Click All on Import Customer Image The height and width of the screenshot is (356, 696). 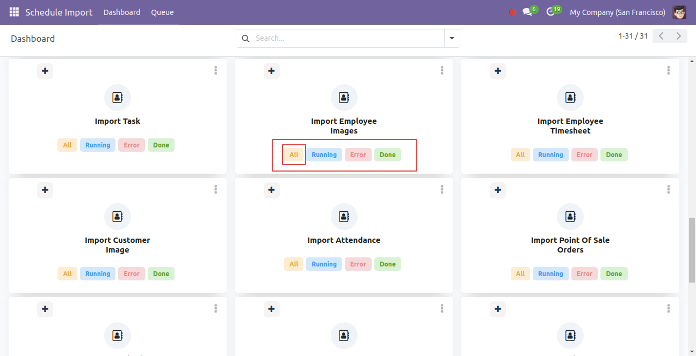[x=67, y=274]
